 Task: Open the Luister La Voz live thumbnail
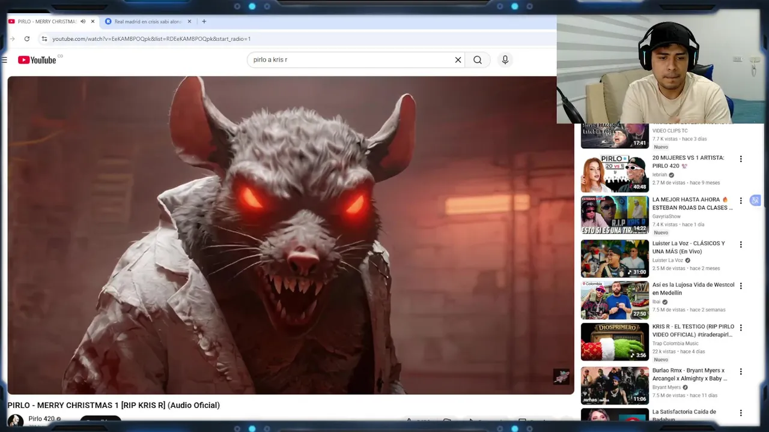pyautogui.click(x=615, y=259)
